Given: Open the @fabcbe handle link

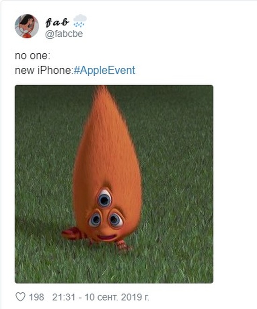Looking at the screenshot, I should [64, 34].
